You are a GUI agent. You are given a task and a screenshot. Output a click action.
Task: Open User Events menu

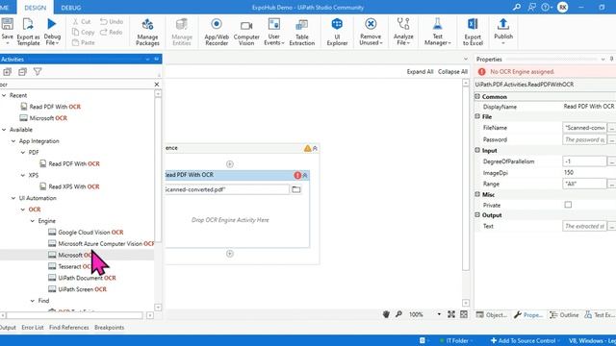[273, 32]
